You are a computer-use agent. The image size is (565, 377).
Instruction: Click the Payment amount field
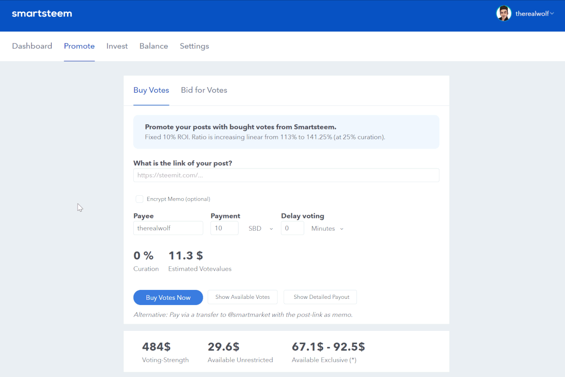225,228
